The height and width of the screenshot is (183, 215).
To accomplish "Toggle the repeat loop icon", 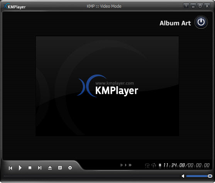I will [147, 166].
